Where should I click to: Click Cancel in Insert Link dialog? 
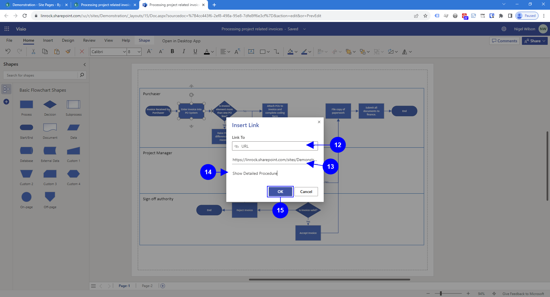point(306,192)
